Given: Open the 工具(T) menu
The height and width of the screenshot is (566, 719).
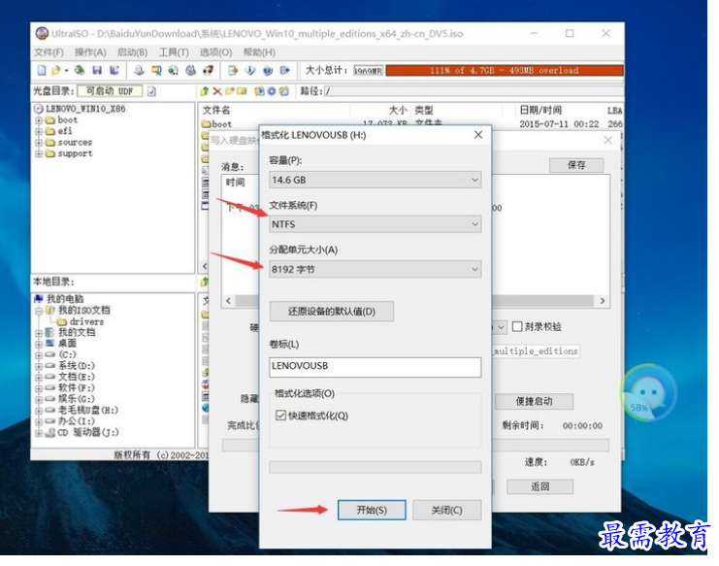Looking at the screenshot, I should (174, 52).
